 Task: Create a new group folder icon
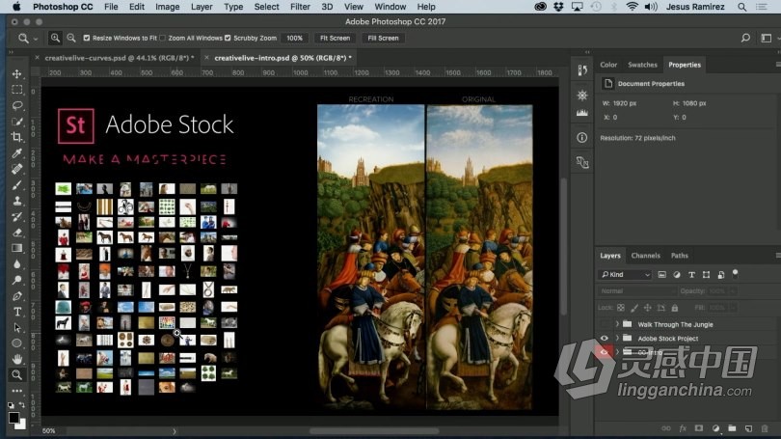click(x=732, y=428)
